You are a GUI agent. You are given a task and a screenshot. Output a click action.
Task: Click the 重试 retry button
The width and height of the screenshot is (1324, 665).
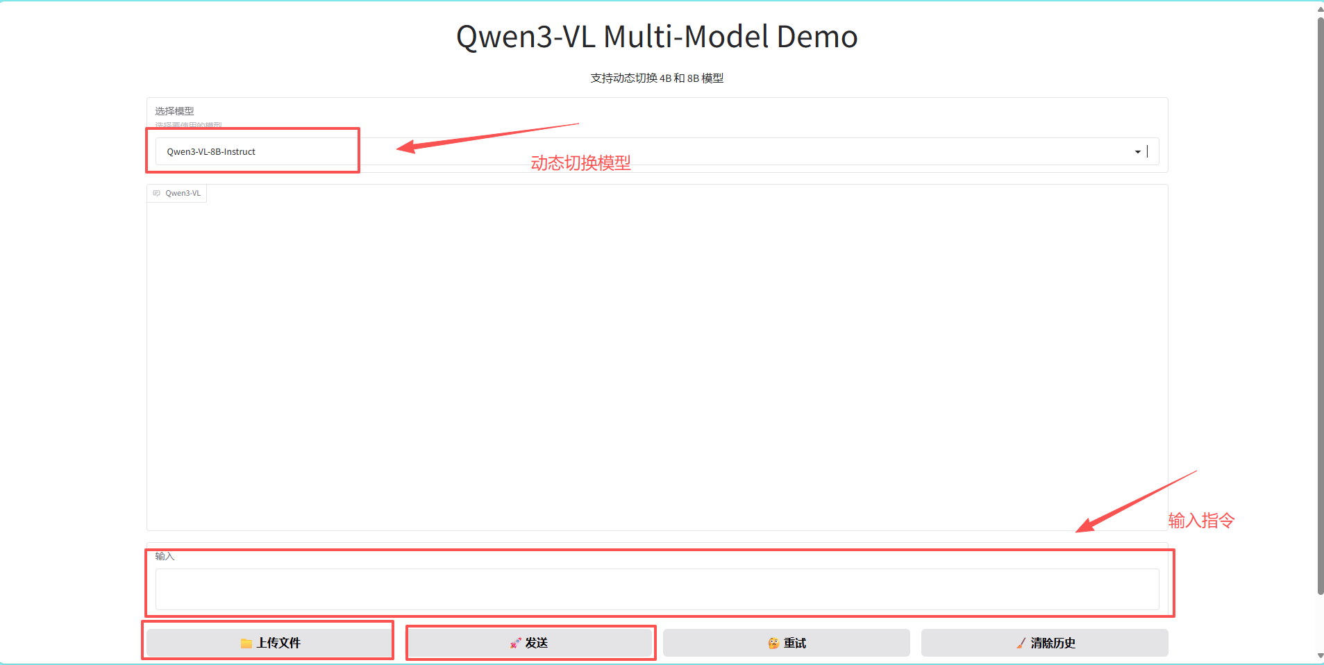(x=786, y=643)
